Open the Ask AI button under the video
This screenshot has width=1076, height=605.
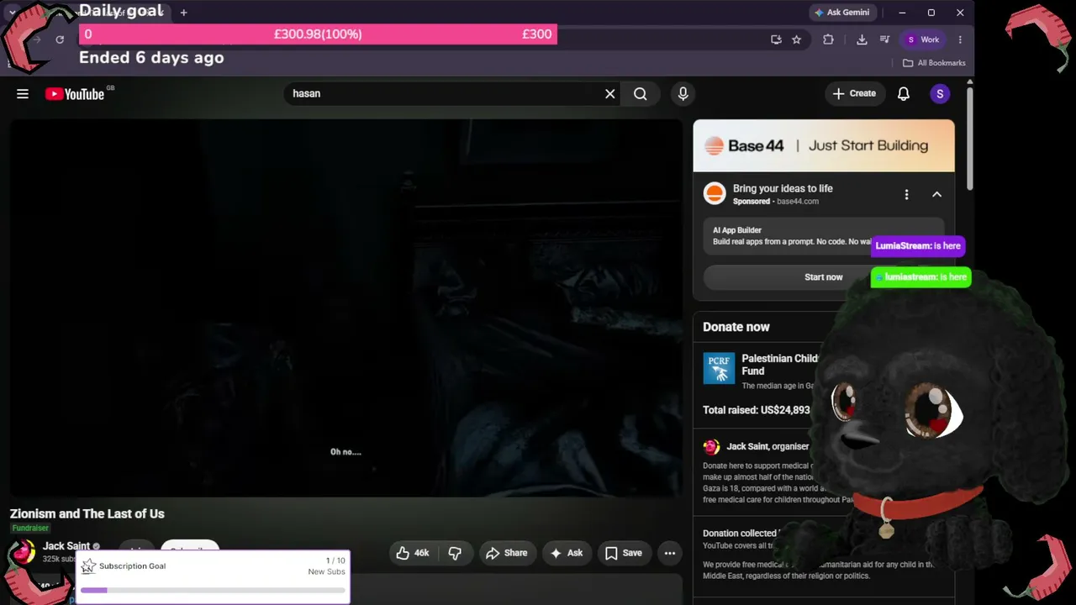(x=566, y=553)
